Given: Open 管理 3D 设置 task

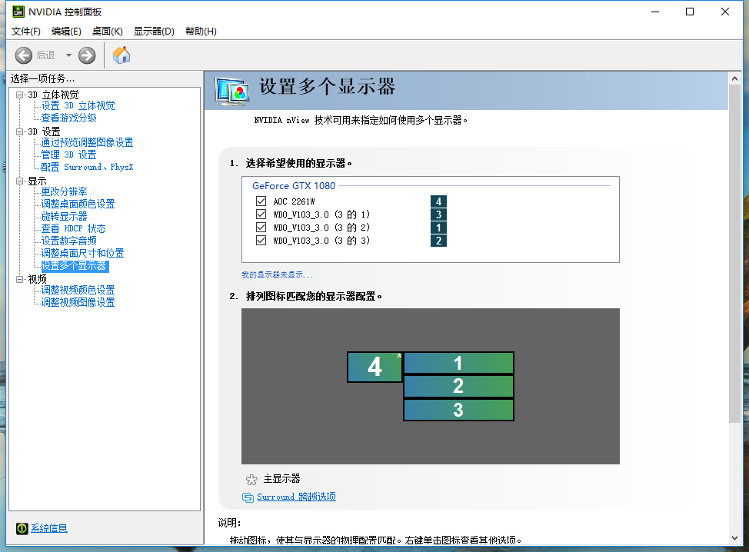Looking at the screenshot, I should pyautogui.click(x=68, y=155).
